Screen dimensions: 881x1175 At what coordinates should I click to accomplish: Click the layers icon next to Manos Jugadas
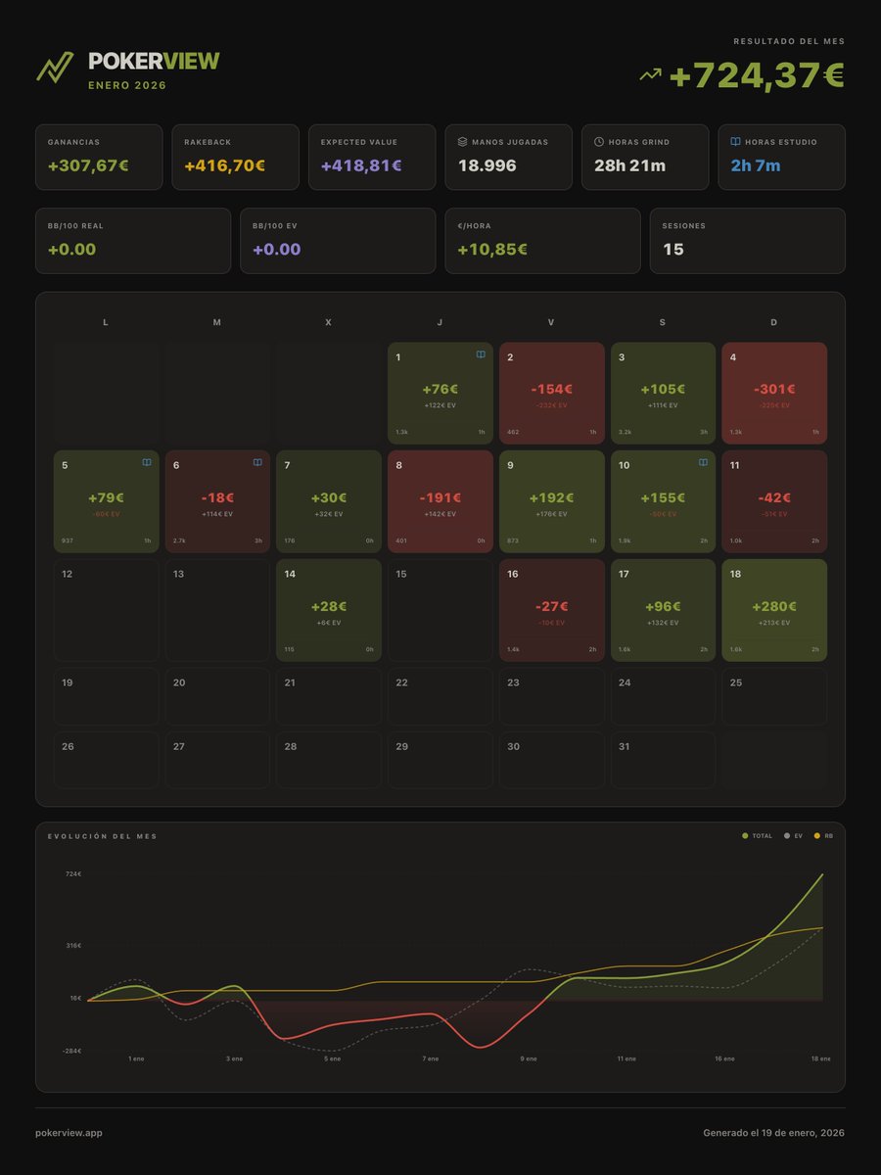click(x=463, y=142)
